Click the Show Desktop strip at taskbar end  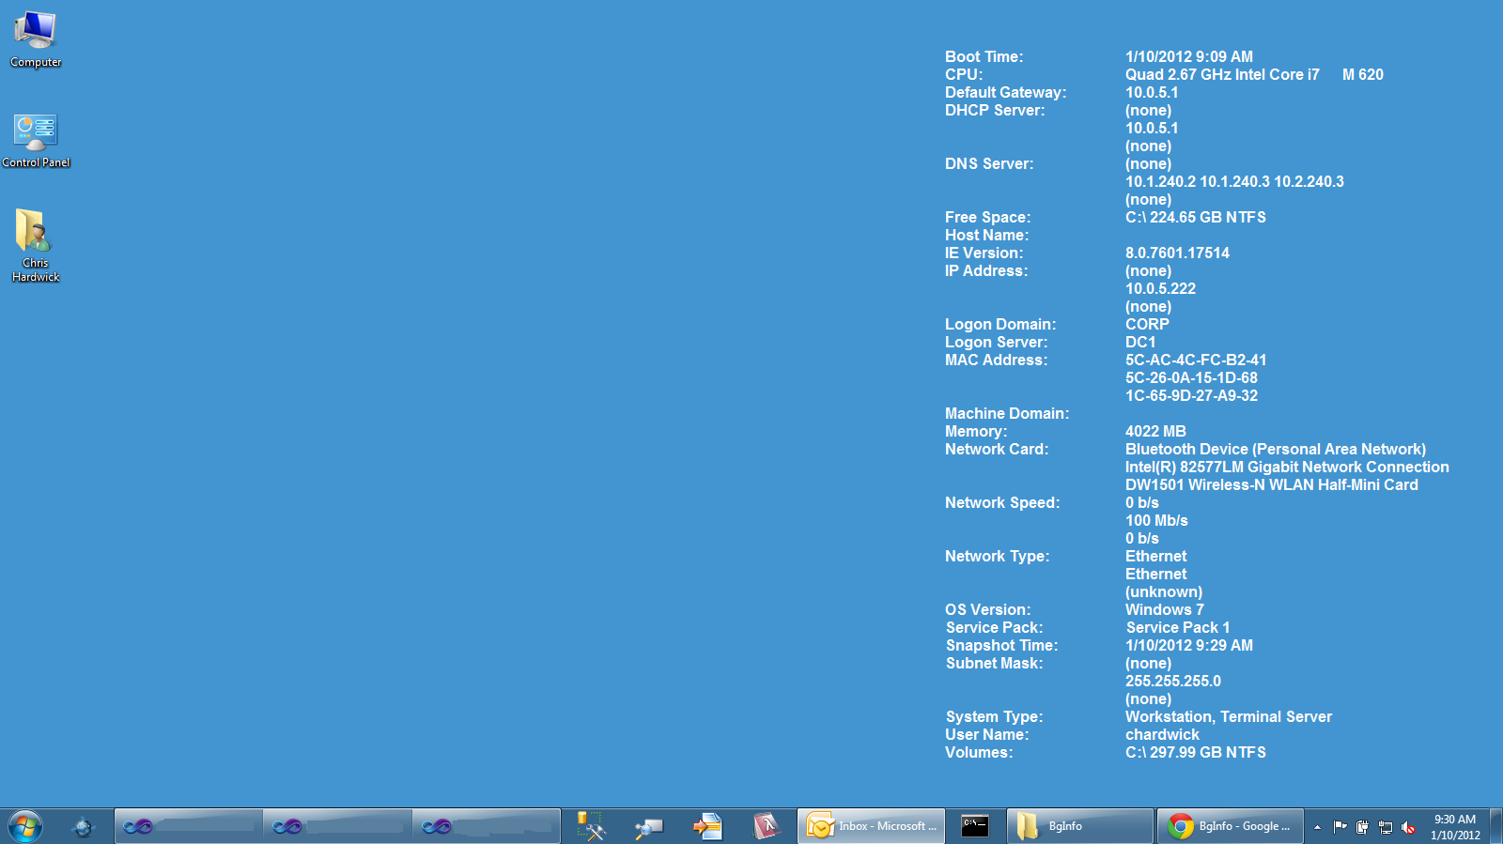point(1496,826)
